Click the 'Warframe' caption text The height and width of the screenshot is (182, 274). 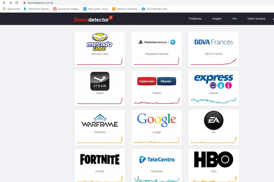100,132
